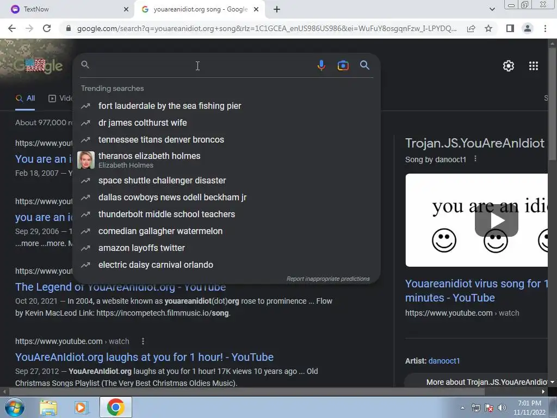Open Windows Media Player from taskbar
Image resolution: width=557 pixels, height=418 pixels.
(82, 407)
